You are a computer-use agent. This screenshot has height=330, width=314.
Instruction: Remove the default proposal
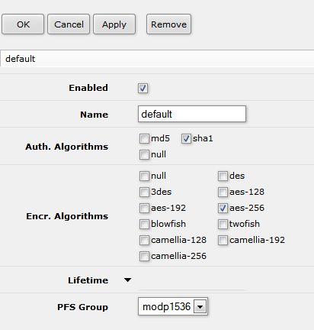point(168,24)
